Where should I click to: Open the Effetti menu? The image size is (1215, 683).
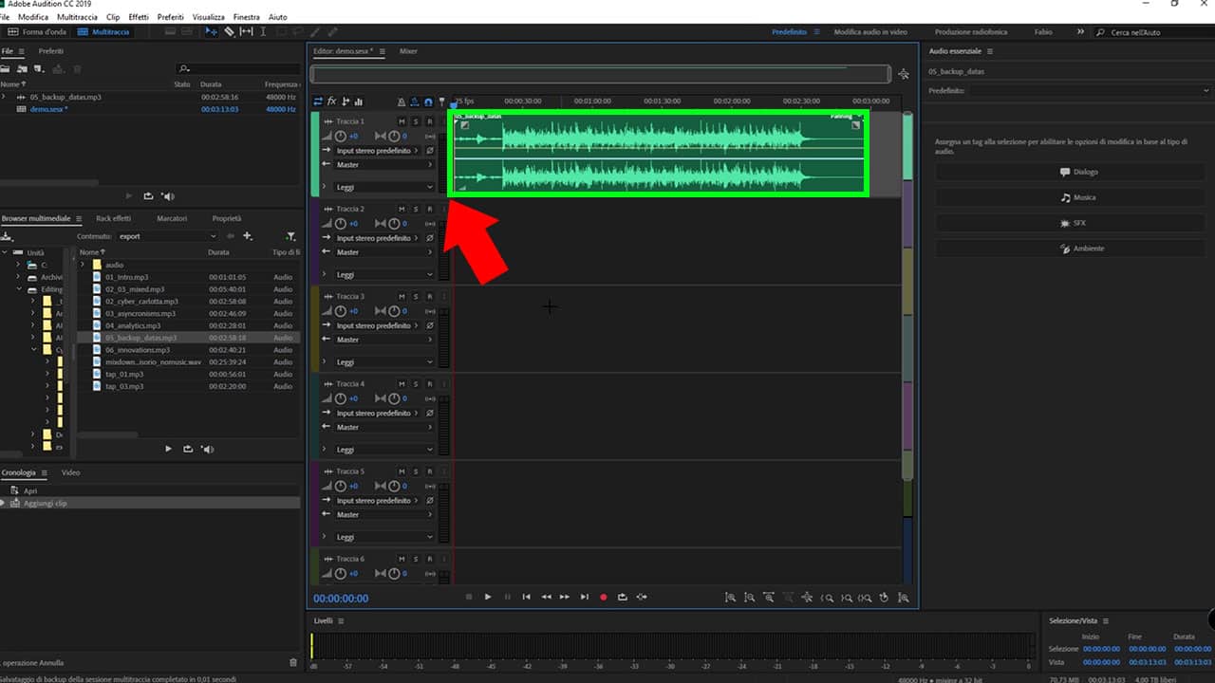139,17
